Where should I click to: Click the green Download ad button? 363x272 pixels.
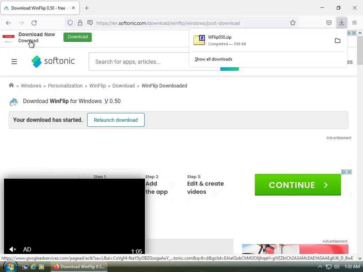click(78, 37)
